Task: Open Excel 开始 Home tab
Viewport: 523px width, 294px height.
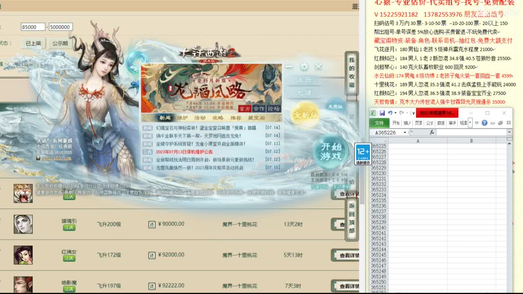Action: click(396, 122)
